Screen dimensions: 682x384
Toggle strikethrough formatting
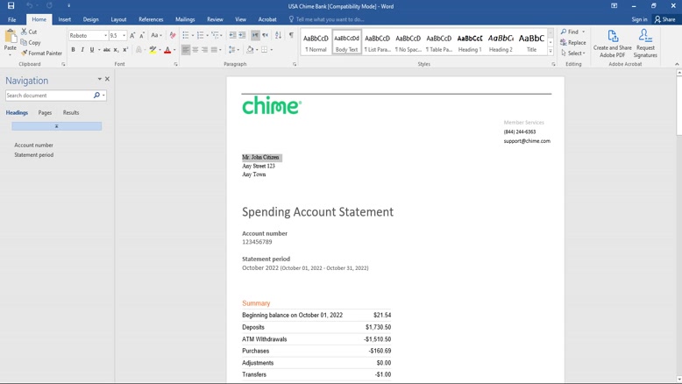point(107,50)
